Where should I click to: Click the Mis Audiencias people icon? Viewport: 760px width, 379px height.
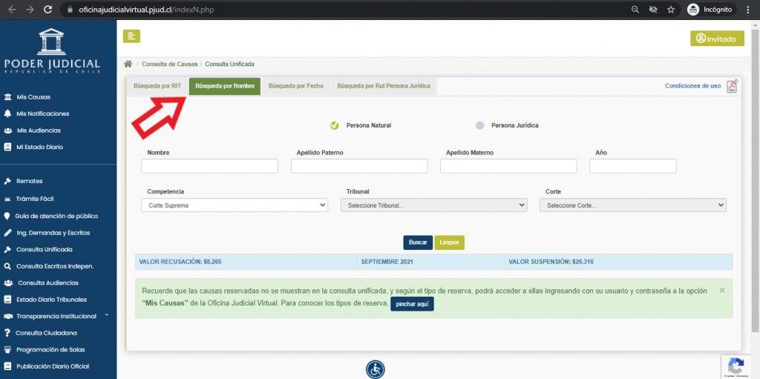tap(7, 131)
